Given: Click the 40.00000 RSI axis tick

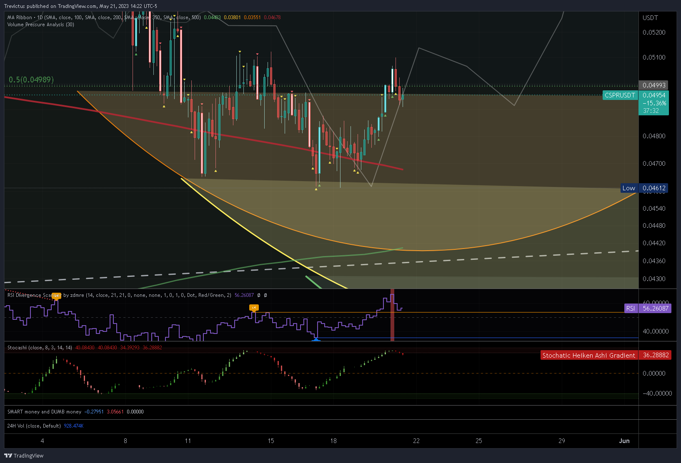Looking at the screenshot, I should click(656, 331).
